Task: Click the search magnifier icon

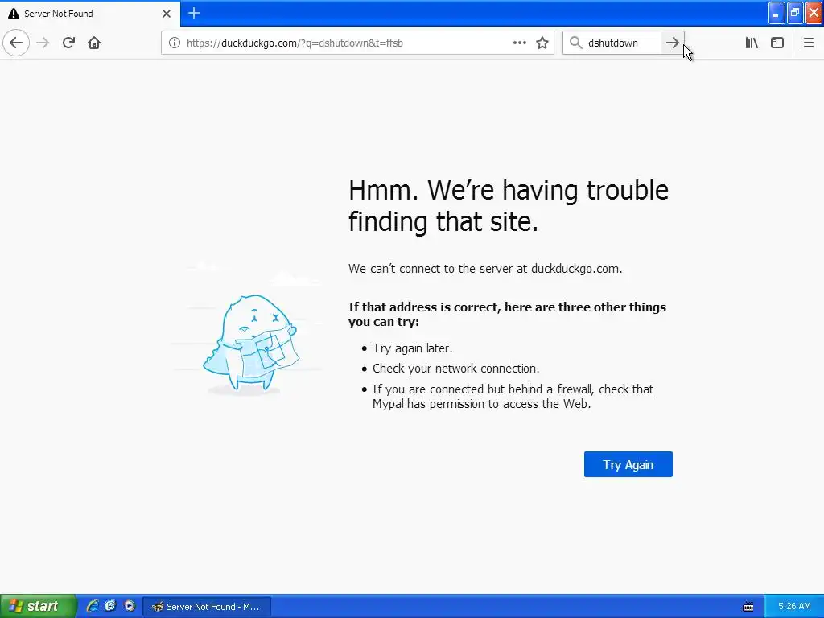Action: (x=576, y=43)
